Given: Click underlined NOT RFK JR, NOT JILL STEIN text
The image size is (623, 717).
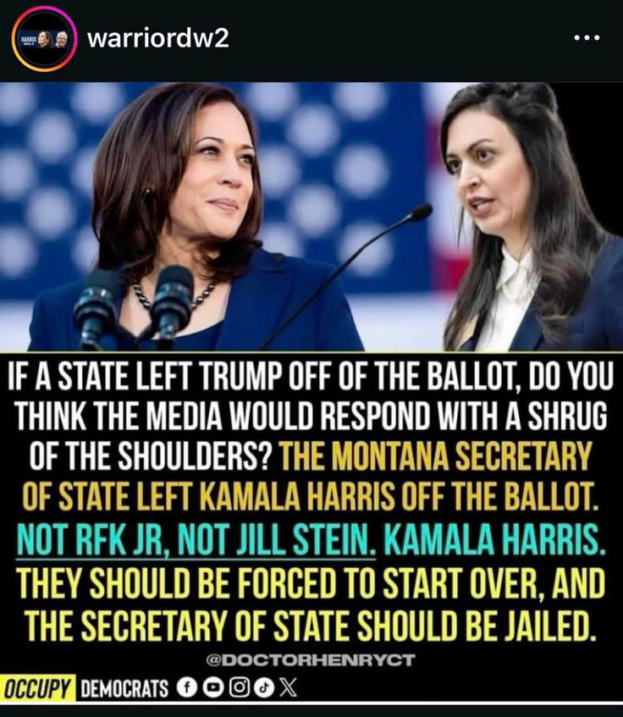Looking at the screenshot, I should pos(196,540).
